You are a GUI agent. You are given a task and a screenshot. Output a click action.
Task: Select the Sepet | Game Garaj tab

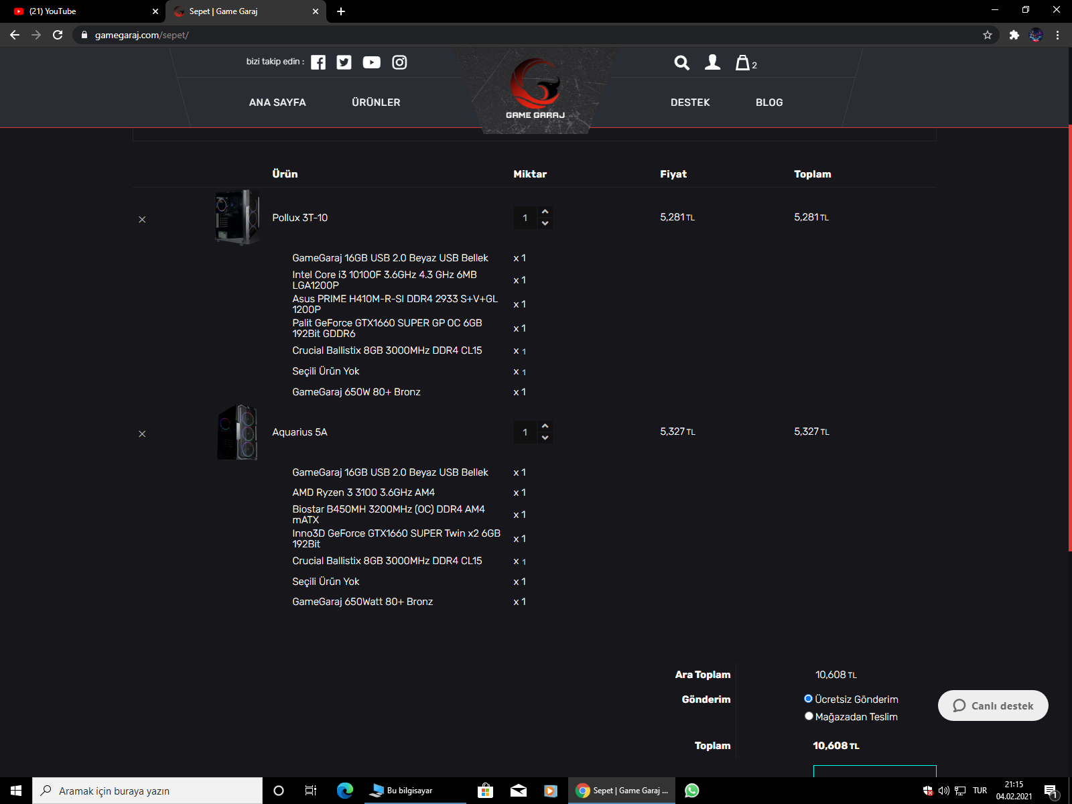tap(241, 11)
